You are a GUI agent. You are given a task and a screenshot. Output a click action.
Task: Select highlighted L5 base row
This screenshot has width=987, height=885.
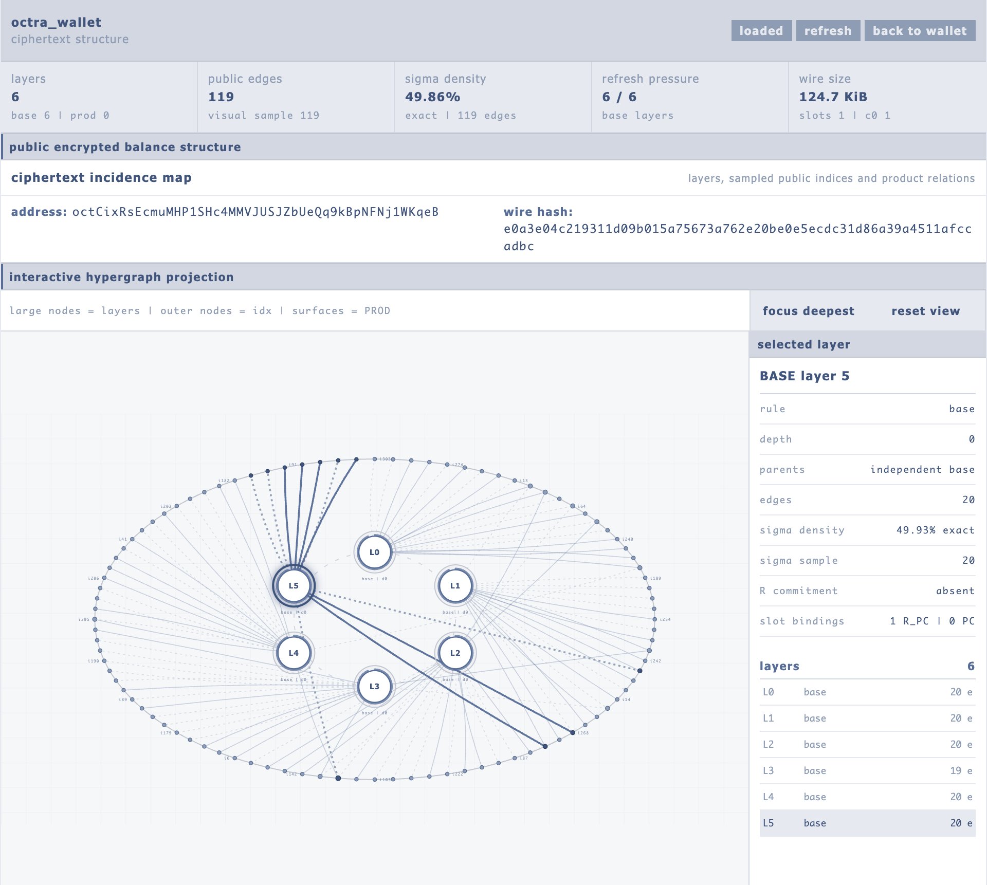pyautogui.click(x=867, y=823)
